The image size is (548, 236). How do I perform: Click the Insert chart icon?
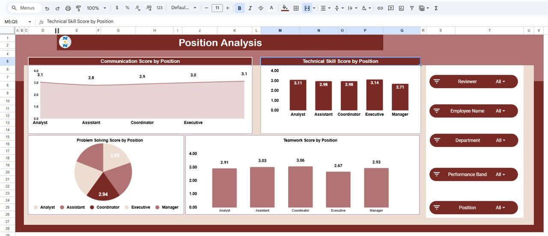coord(401,8)
